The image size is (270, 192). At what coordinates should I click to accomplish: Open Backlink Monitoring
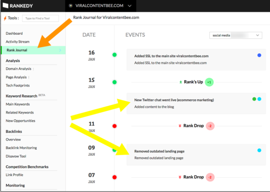[x=21, y=148]
